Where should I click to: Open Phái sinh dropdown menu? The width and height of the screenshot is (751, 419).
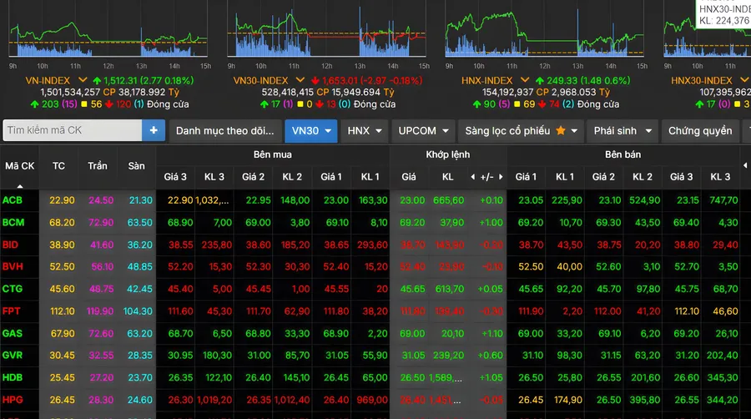point(622,131)
